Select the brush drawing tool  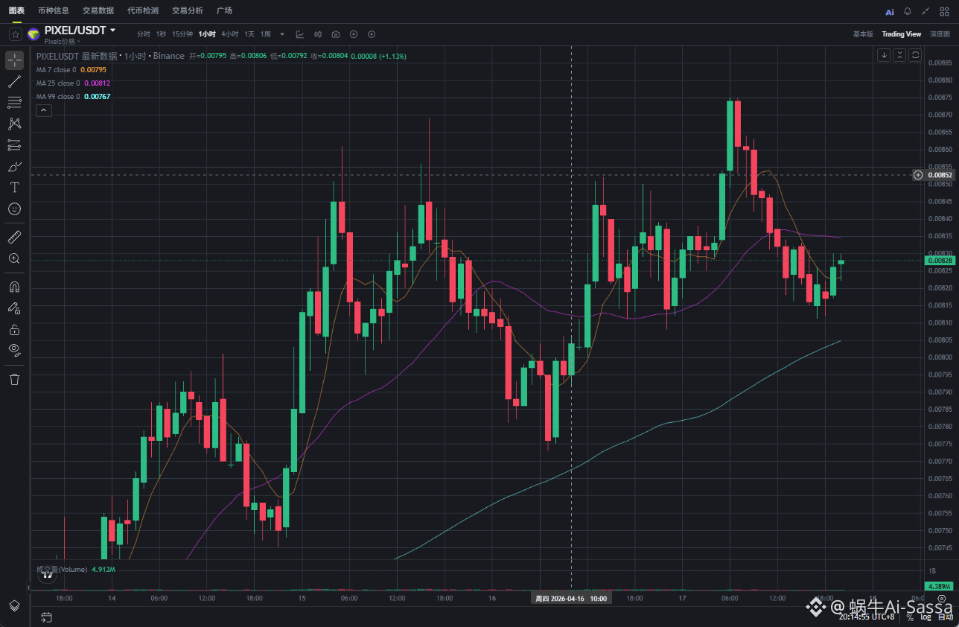tap(14, 166)
